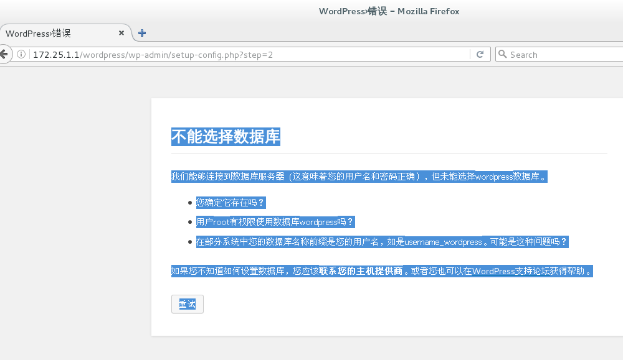Click the 重试 retry button
623x360 pixels.
click(187, 304)
